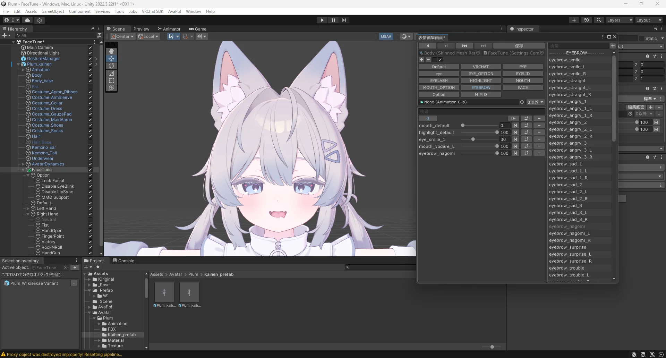Toggle active checkbox for Costume_Dress

tap(90, 109)
